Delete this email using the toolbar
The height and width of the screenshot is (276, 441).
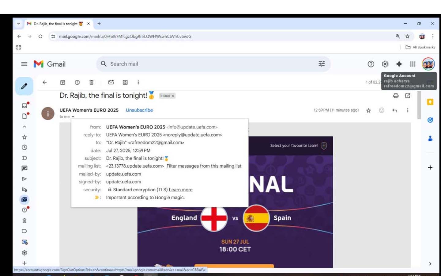click(x=91, y=82)
